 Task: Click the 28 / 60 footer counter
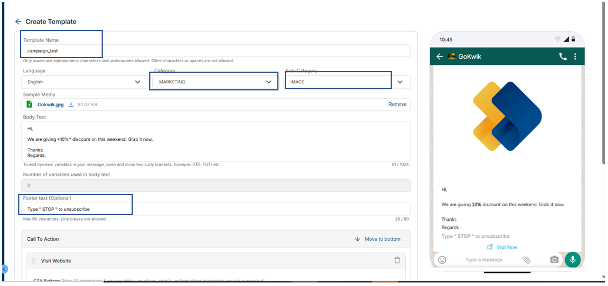coord(402,219)
